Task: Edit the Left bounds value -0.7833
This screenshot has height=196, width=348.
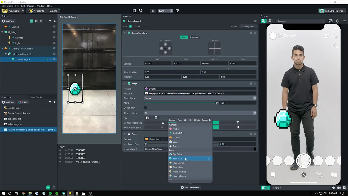Action: pos(158,63)
